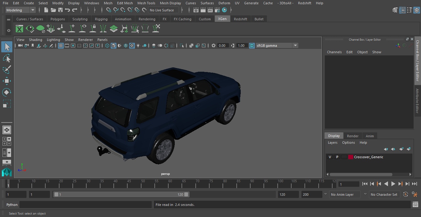Toggle wireframe display cube icon
421x217 pixels.
107,46
